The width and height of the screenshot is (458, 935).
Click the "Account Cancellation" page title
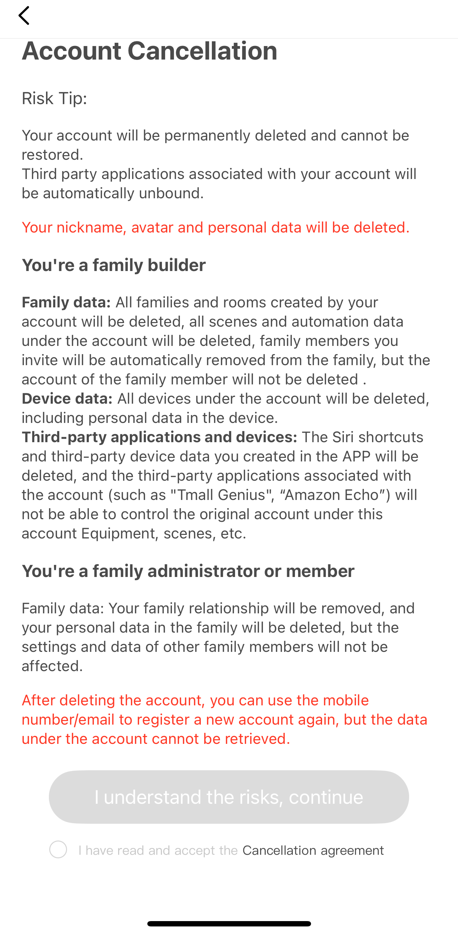click(149, 51)
